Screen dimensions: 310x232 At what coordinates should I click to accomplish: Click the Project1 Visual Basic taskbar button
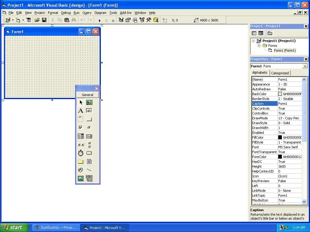point(105,228)
